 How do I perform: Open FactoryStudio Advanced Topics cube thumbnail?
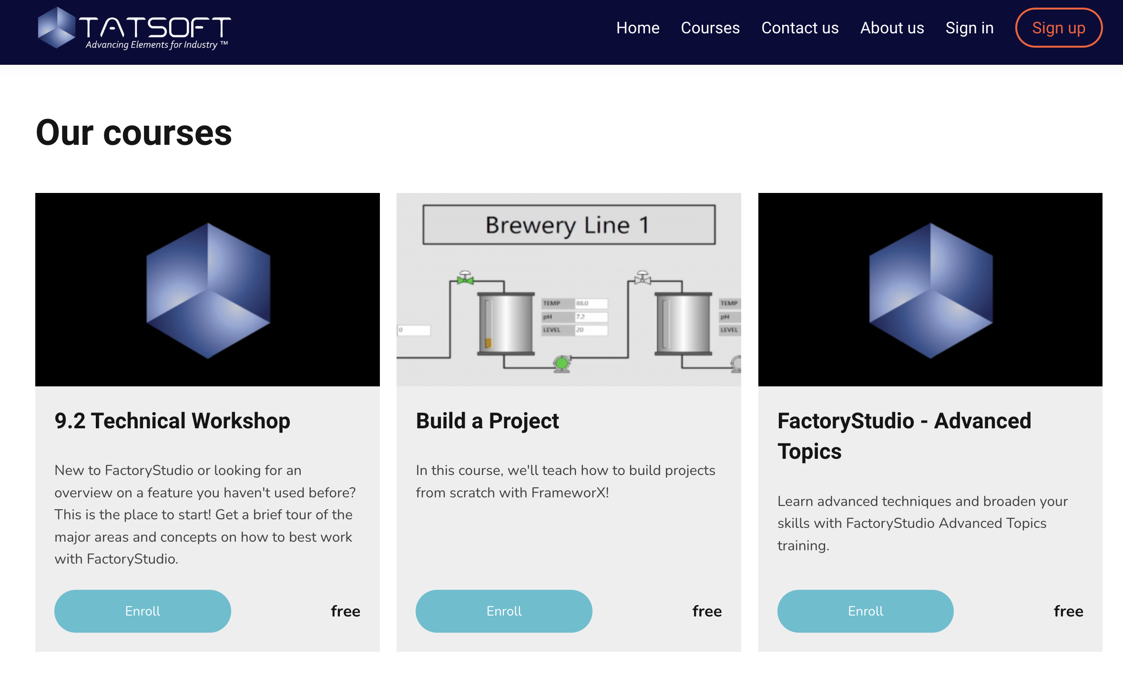(x=930, y=290)
